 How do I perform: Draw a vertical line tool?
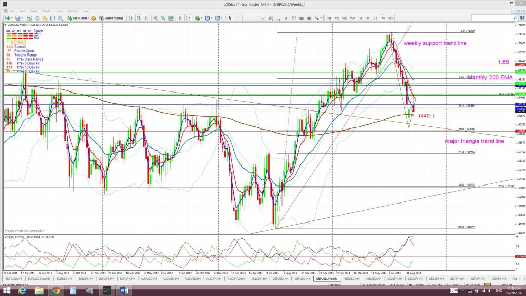click(x=248, y=18)
